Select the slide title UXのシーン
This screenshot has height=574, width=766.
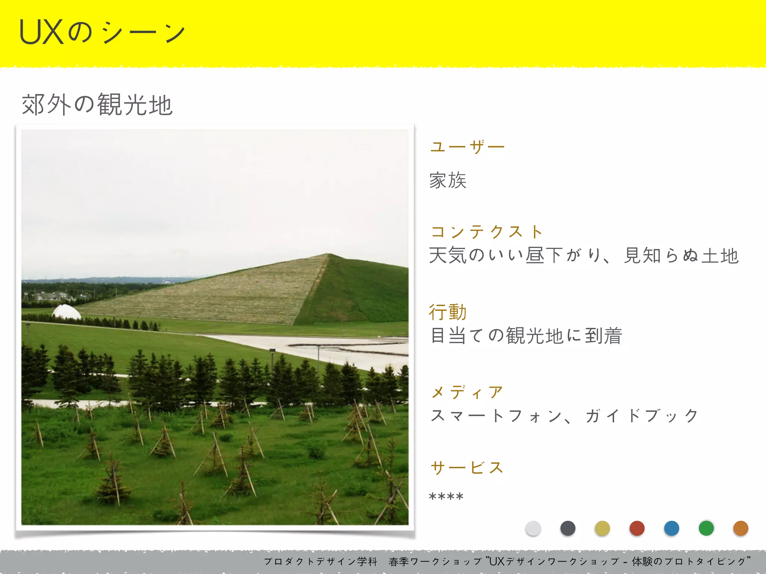[x=102, y=33]
